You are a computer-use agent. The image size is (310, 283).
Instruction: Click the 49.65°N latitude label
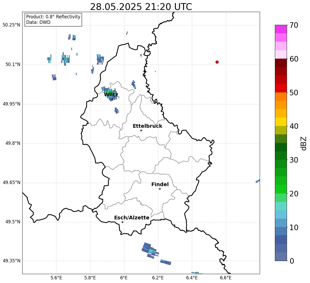pyautogui.click(x=11, y=182)
